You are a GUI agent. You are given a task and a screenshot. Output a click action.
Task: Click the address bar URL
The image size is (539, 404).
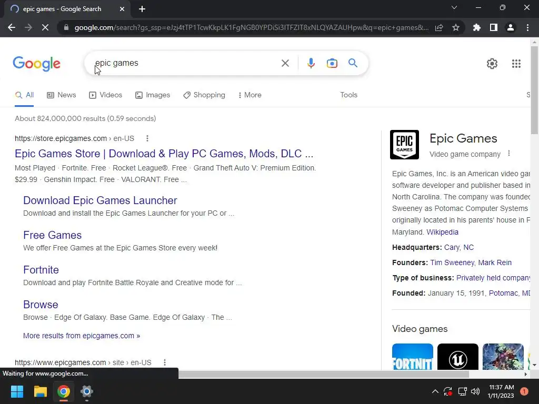pos(252,27)
